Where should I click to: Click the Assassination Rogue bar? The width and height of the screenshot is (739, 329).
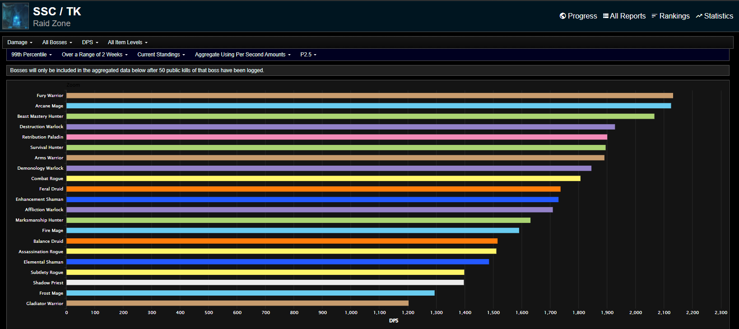[281, 251]
